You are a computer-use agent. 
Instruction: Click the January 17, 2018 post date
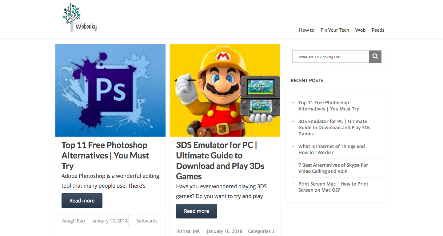(110, 221)
